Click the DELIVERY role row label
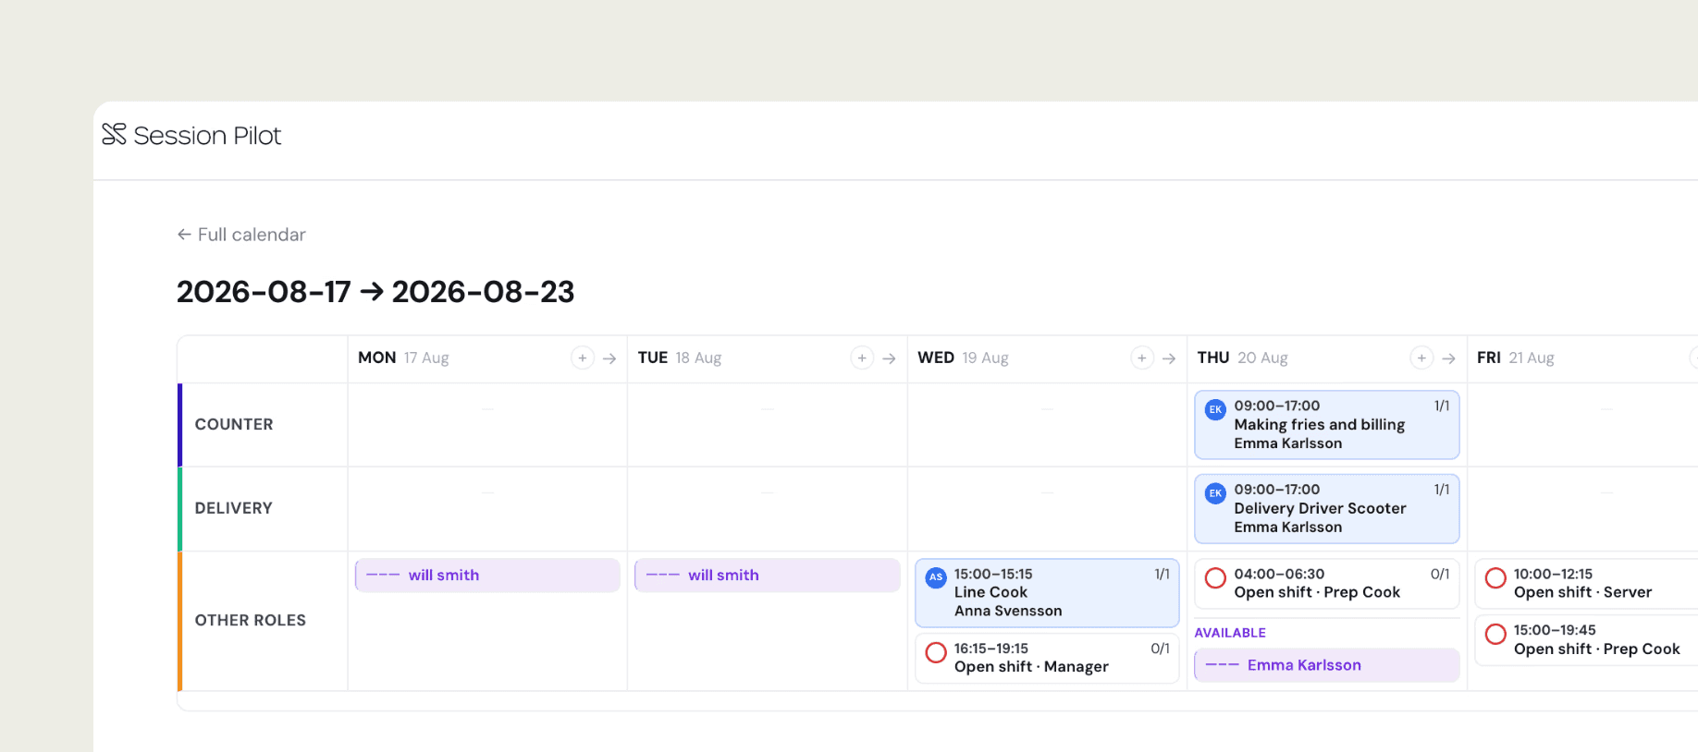 click(x=234, y=509)
